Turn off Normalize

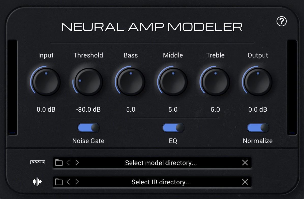258,128
